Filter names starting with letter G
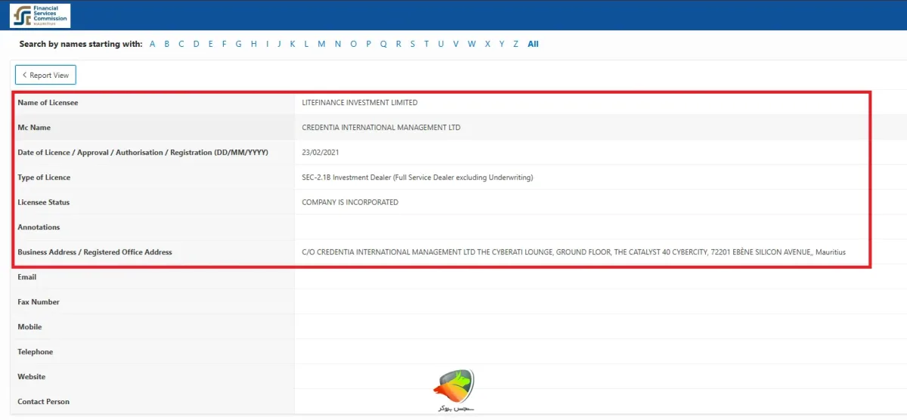Screen dimensions: 907x420 239,44
